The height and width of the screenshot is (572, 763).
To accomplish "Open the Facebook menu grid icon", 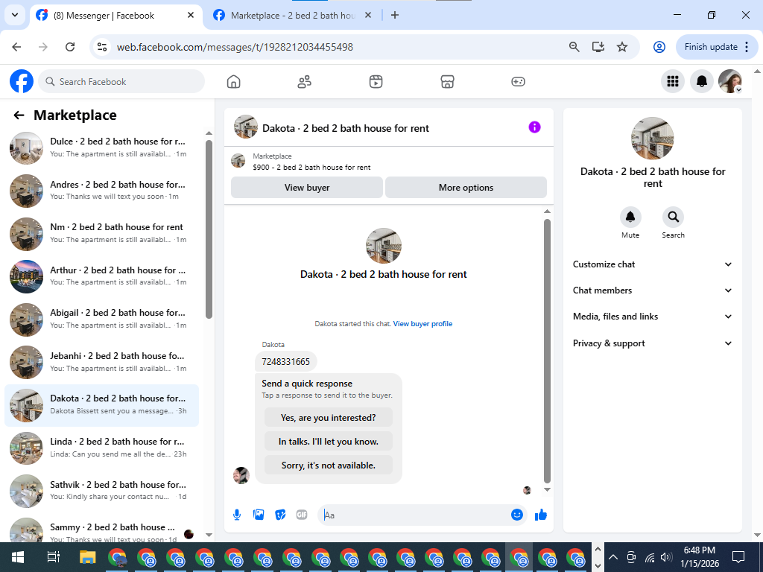I will pos(673,81).
